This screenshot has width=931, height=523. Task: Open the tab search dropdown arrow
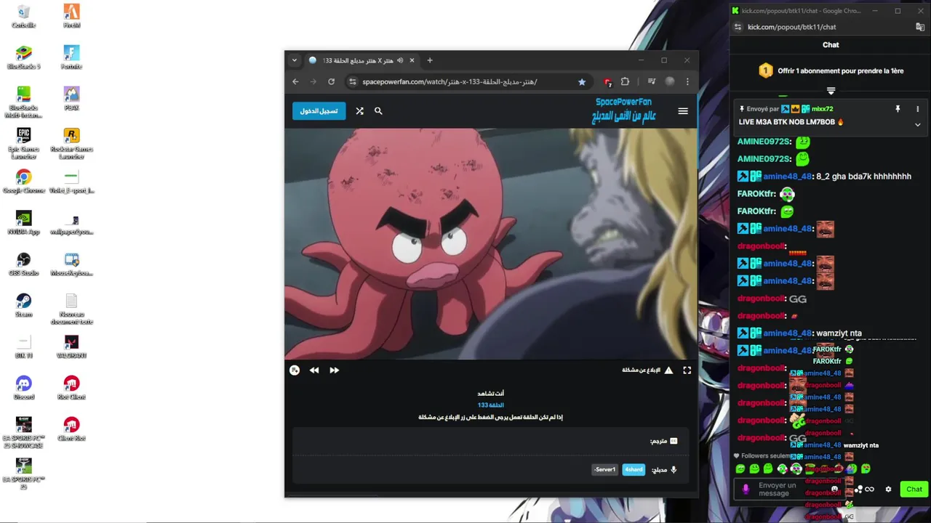pyautogui.click(x=294, y=60)
